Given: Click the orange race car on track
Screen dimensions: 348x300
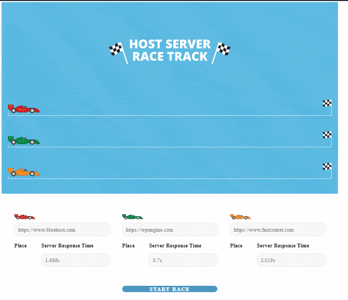Looking at the screenshot, I should pos(24,172).
